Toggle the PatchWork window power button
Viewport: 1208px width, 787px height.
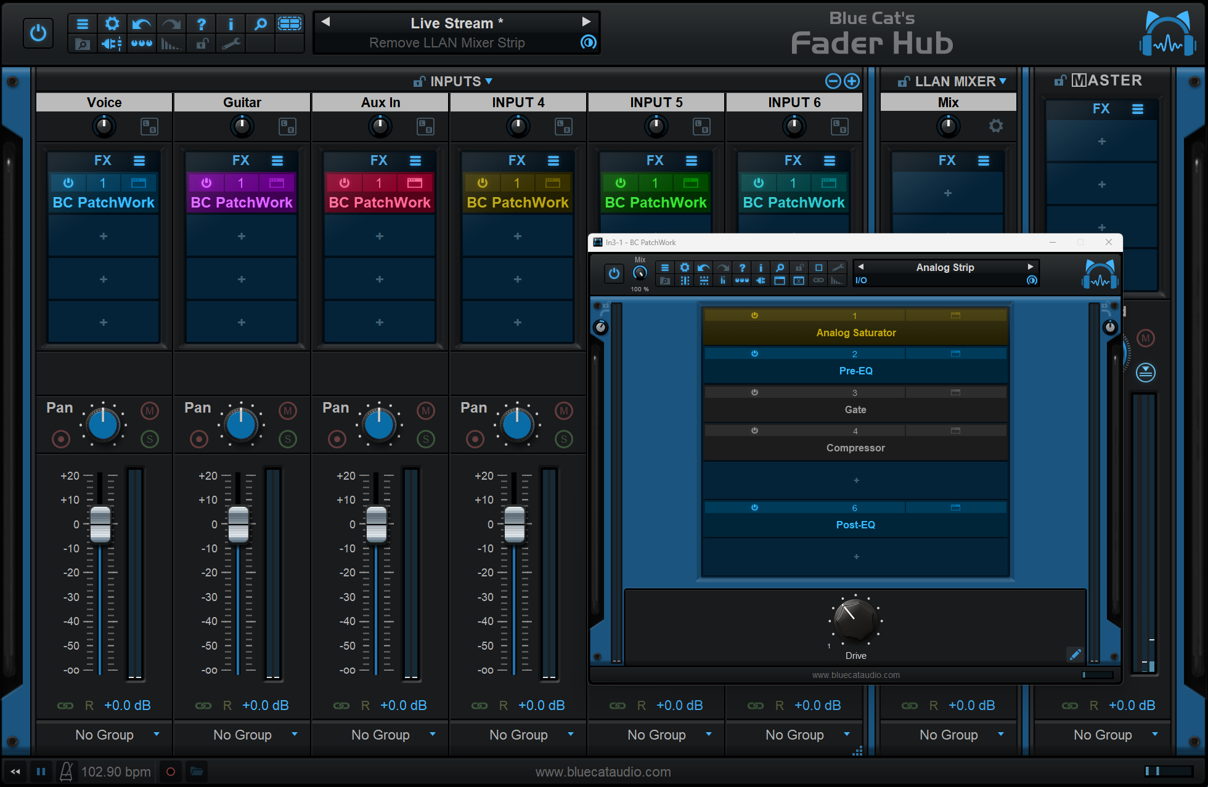click(614, 273)
